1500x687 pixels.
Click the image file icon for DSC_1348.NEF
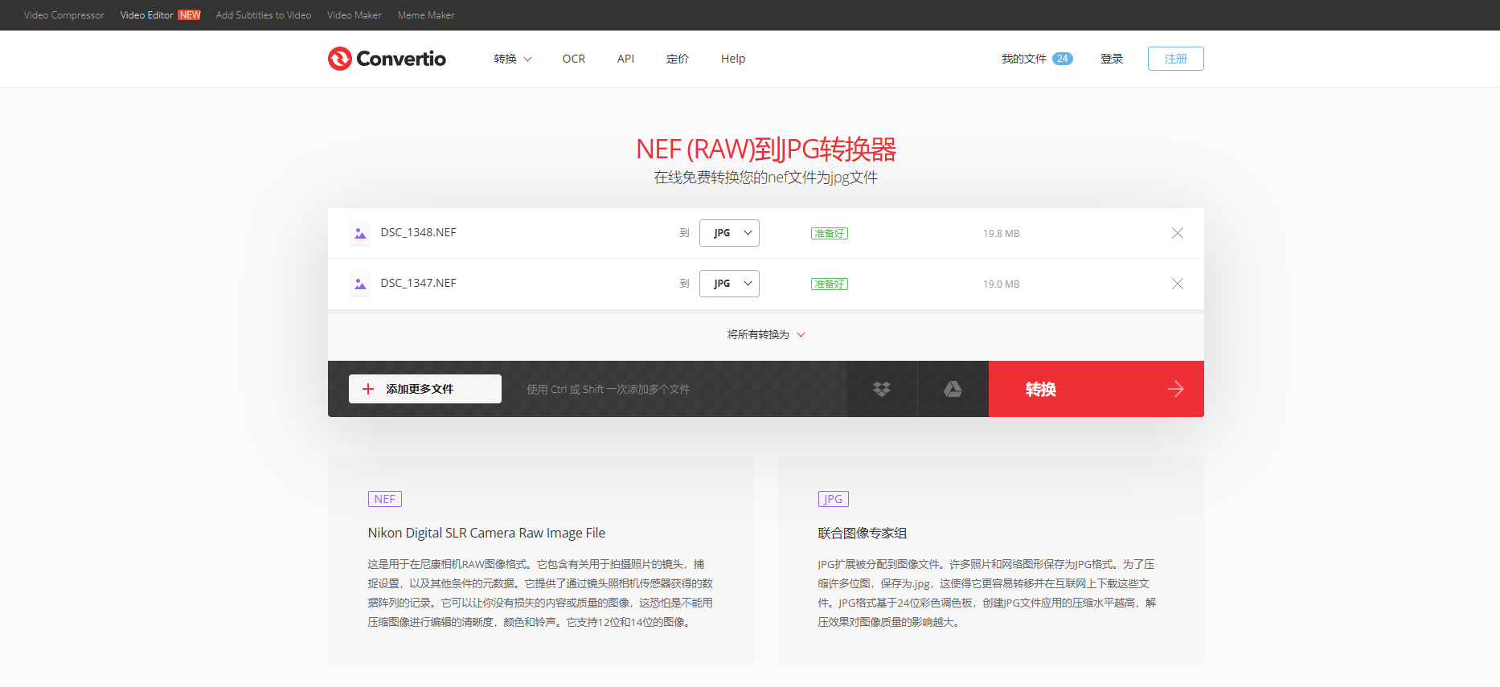point(360,233)
